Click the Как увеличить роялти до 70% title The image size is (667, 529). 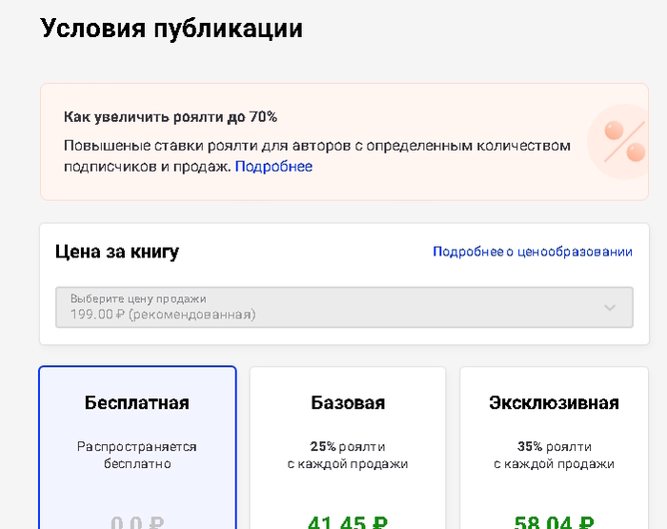coord(171,117)
